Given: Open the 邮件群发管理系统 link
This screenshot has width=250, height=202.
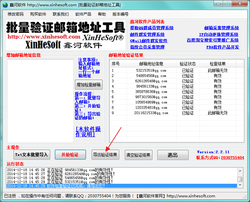Looking at the screenshot, I should 147,34.
